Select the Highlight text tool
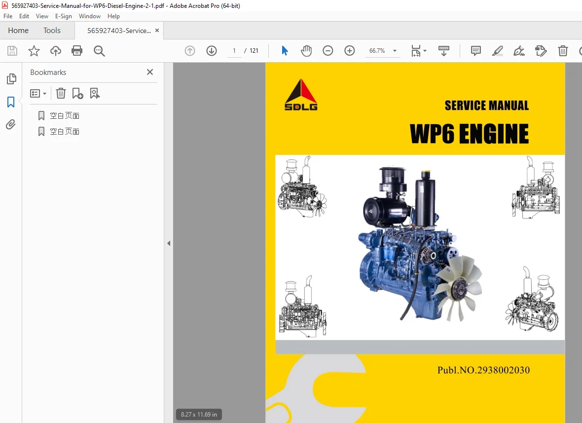Image resolution: width=582 pixels, height=423 pixels. [x=497, y=51]
